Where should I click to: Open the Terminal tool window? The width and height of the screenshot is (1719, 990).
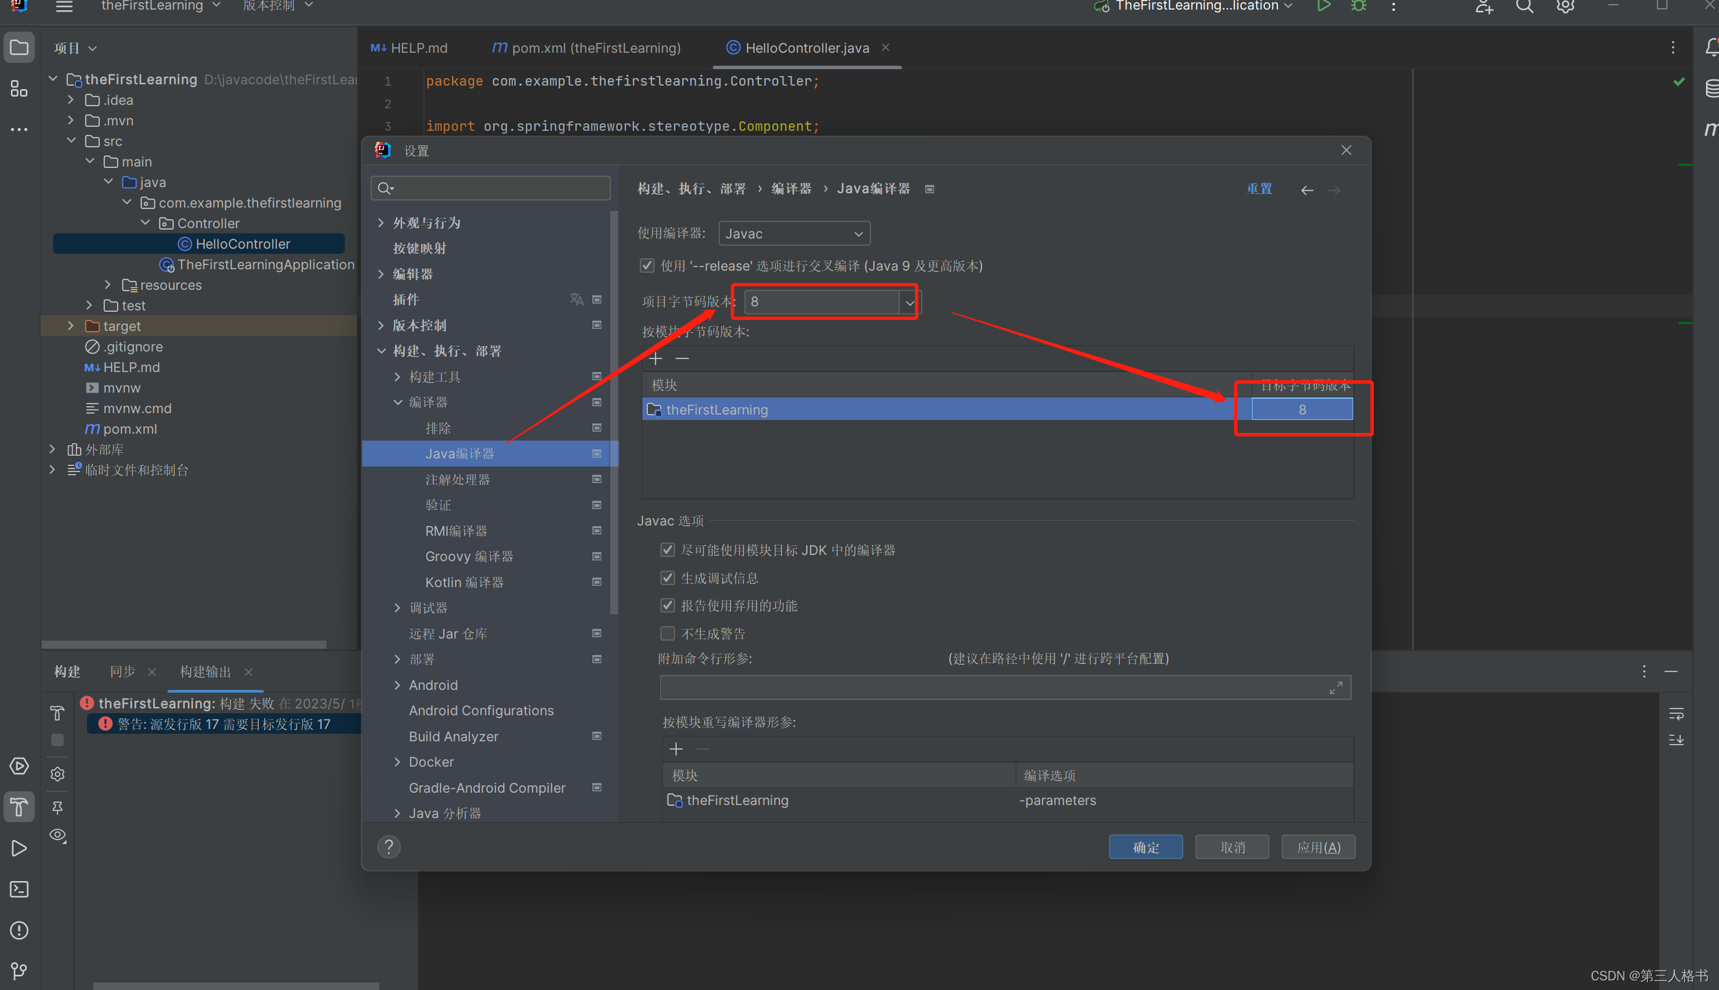pos(19,889)
